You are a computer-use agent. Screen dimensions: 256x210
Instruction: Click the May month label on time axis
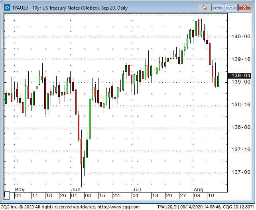tap(20, 190)
